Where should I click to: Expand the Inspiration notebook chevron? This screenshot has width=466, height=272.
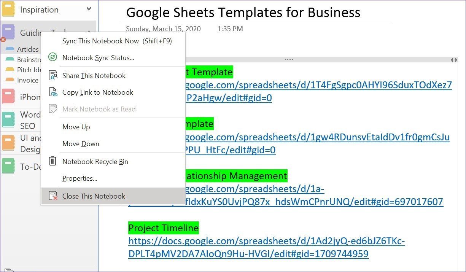point(89,9)
